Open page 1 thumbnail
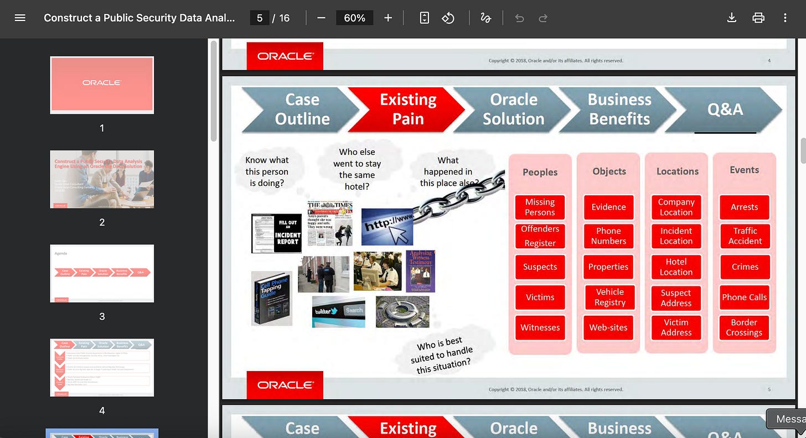 point(102,85)
